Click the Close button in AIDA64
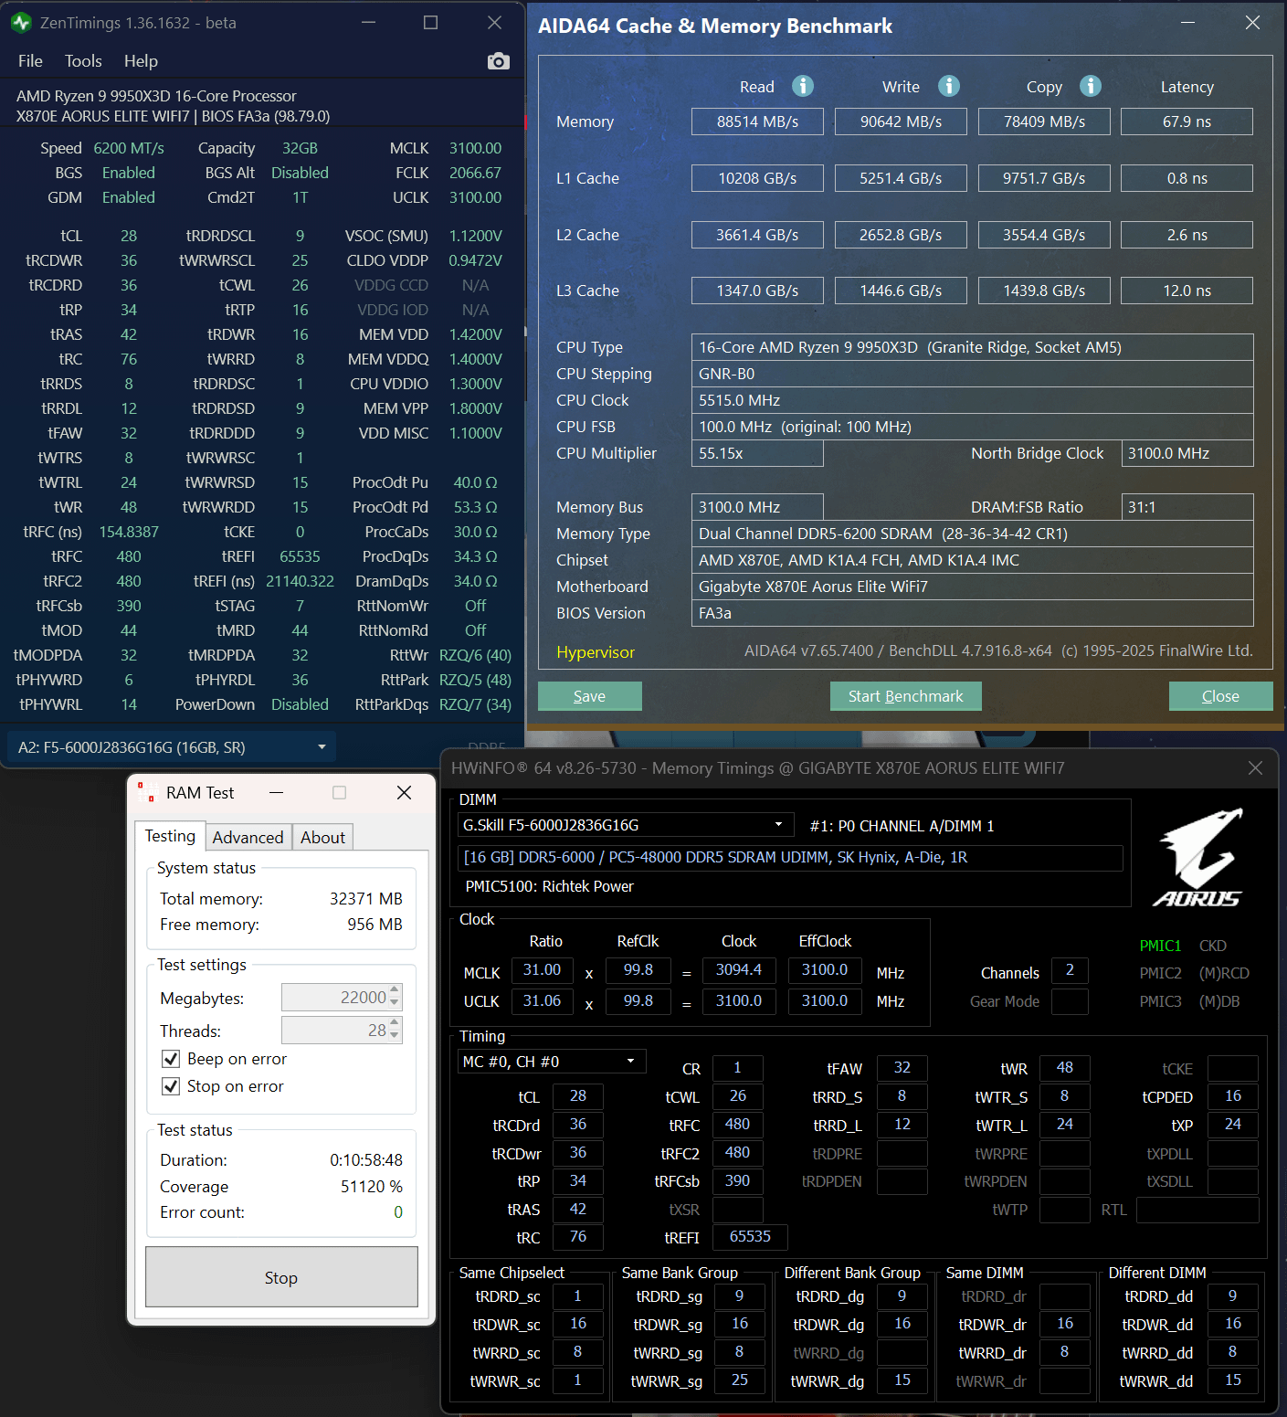This screenshot has height=1417, width=1287. coord(1220,696)
